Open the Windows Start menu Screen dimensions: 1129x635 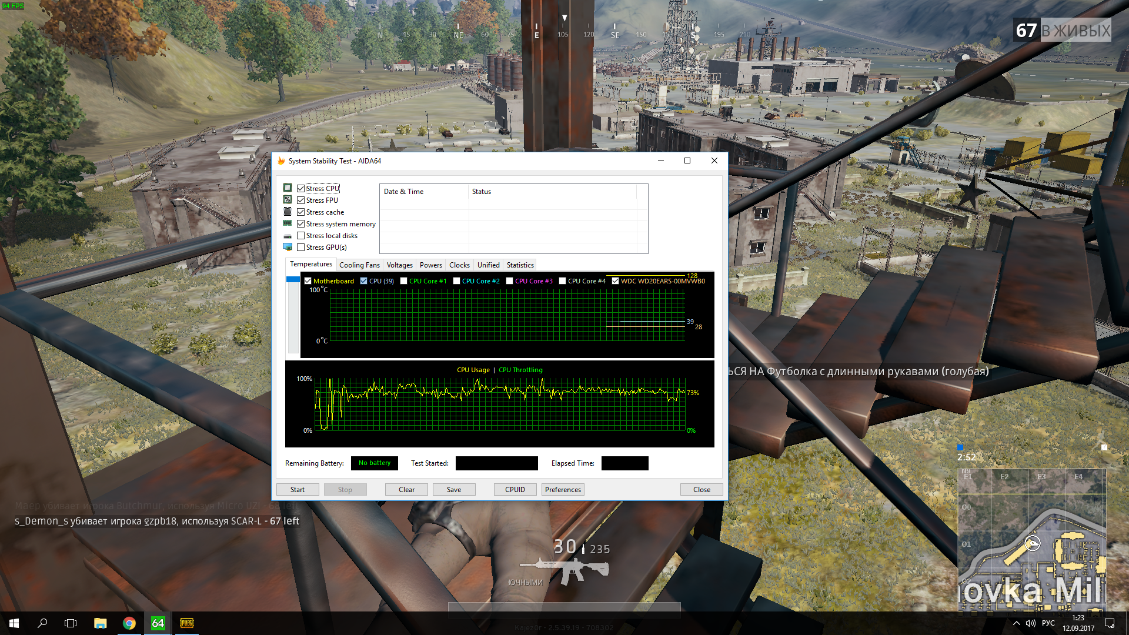(x=14, y=623)
